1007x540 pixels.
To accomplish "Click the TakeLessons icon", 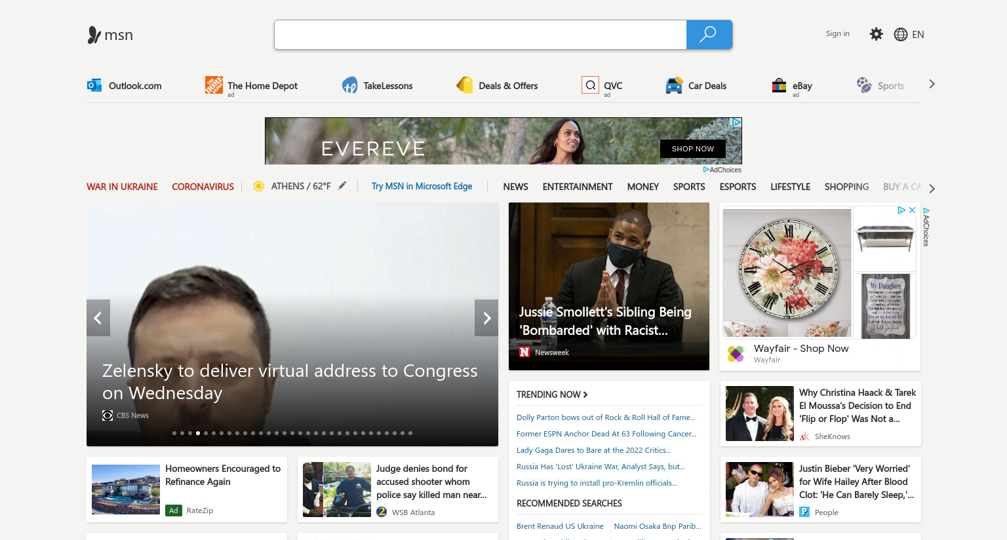I will pyautogui.click(x=350, y=85).
